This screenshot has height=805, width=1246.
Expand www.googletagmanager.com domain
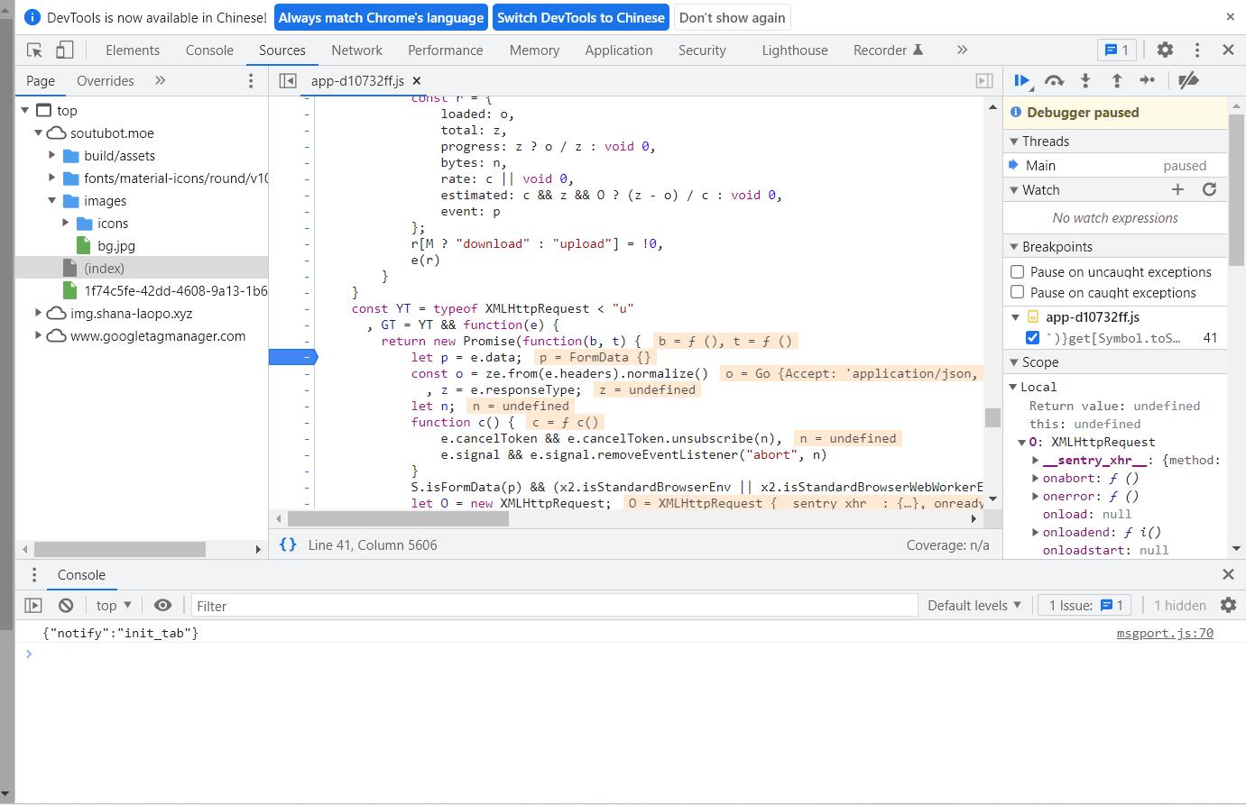coord(39,335)
